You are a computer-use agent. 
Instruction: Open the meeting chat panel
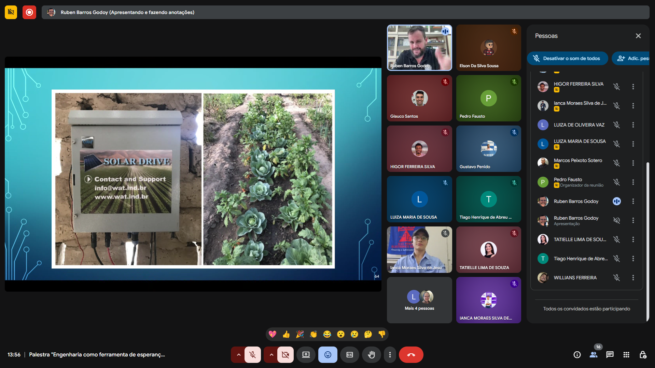(x=610, y=355)
